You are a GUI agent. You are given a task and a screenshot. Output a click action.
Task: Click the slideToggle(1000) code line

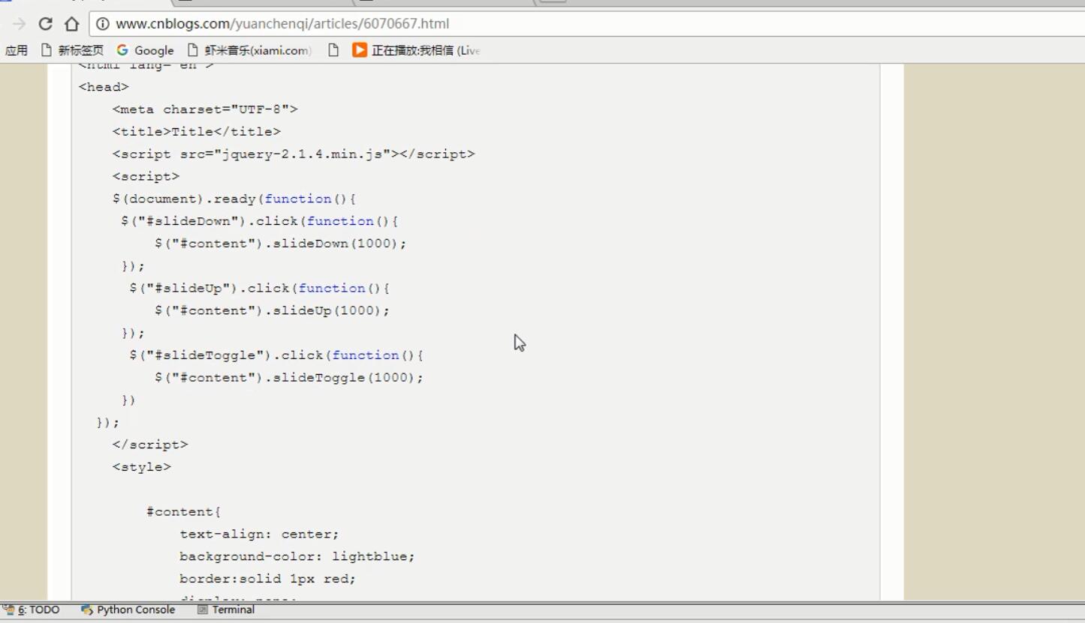(289, 378)
